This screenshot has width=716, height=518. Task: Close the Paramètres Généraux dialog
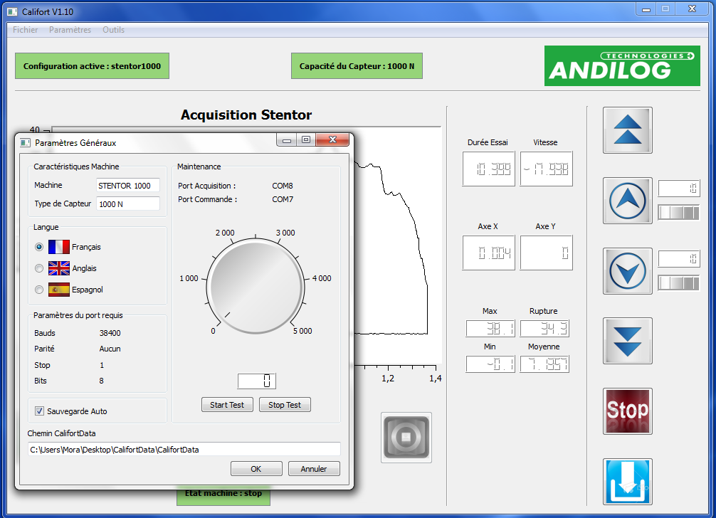pyautogui.click(x=332, y=139)
